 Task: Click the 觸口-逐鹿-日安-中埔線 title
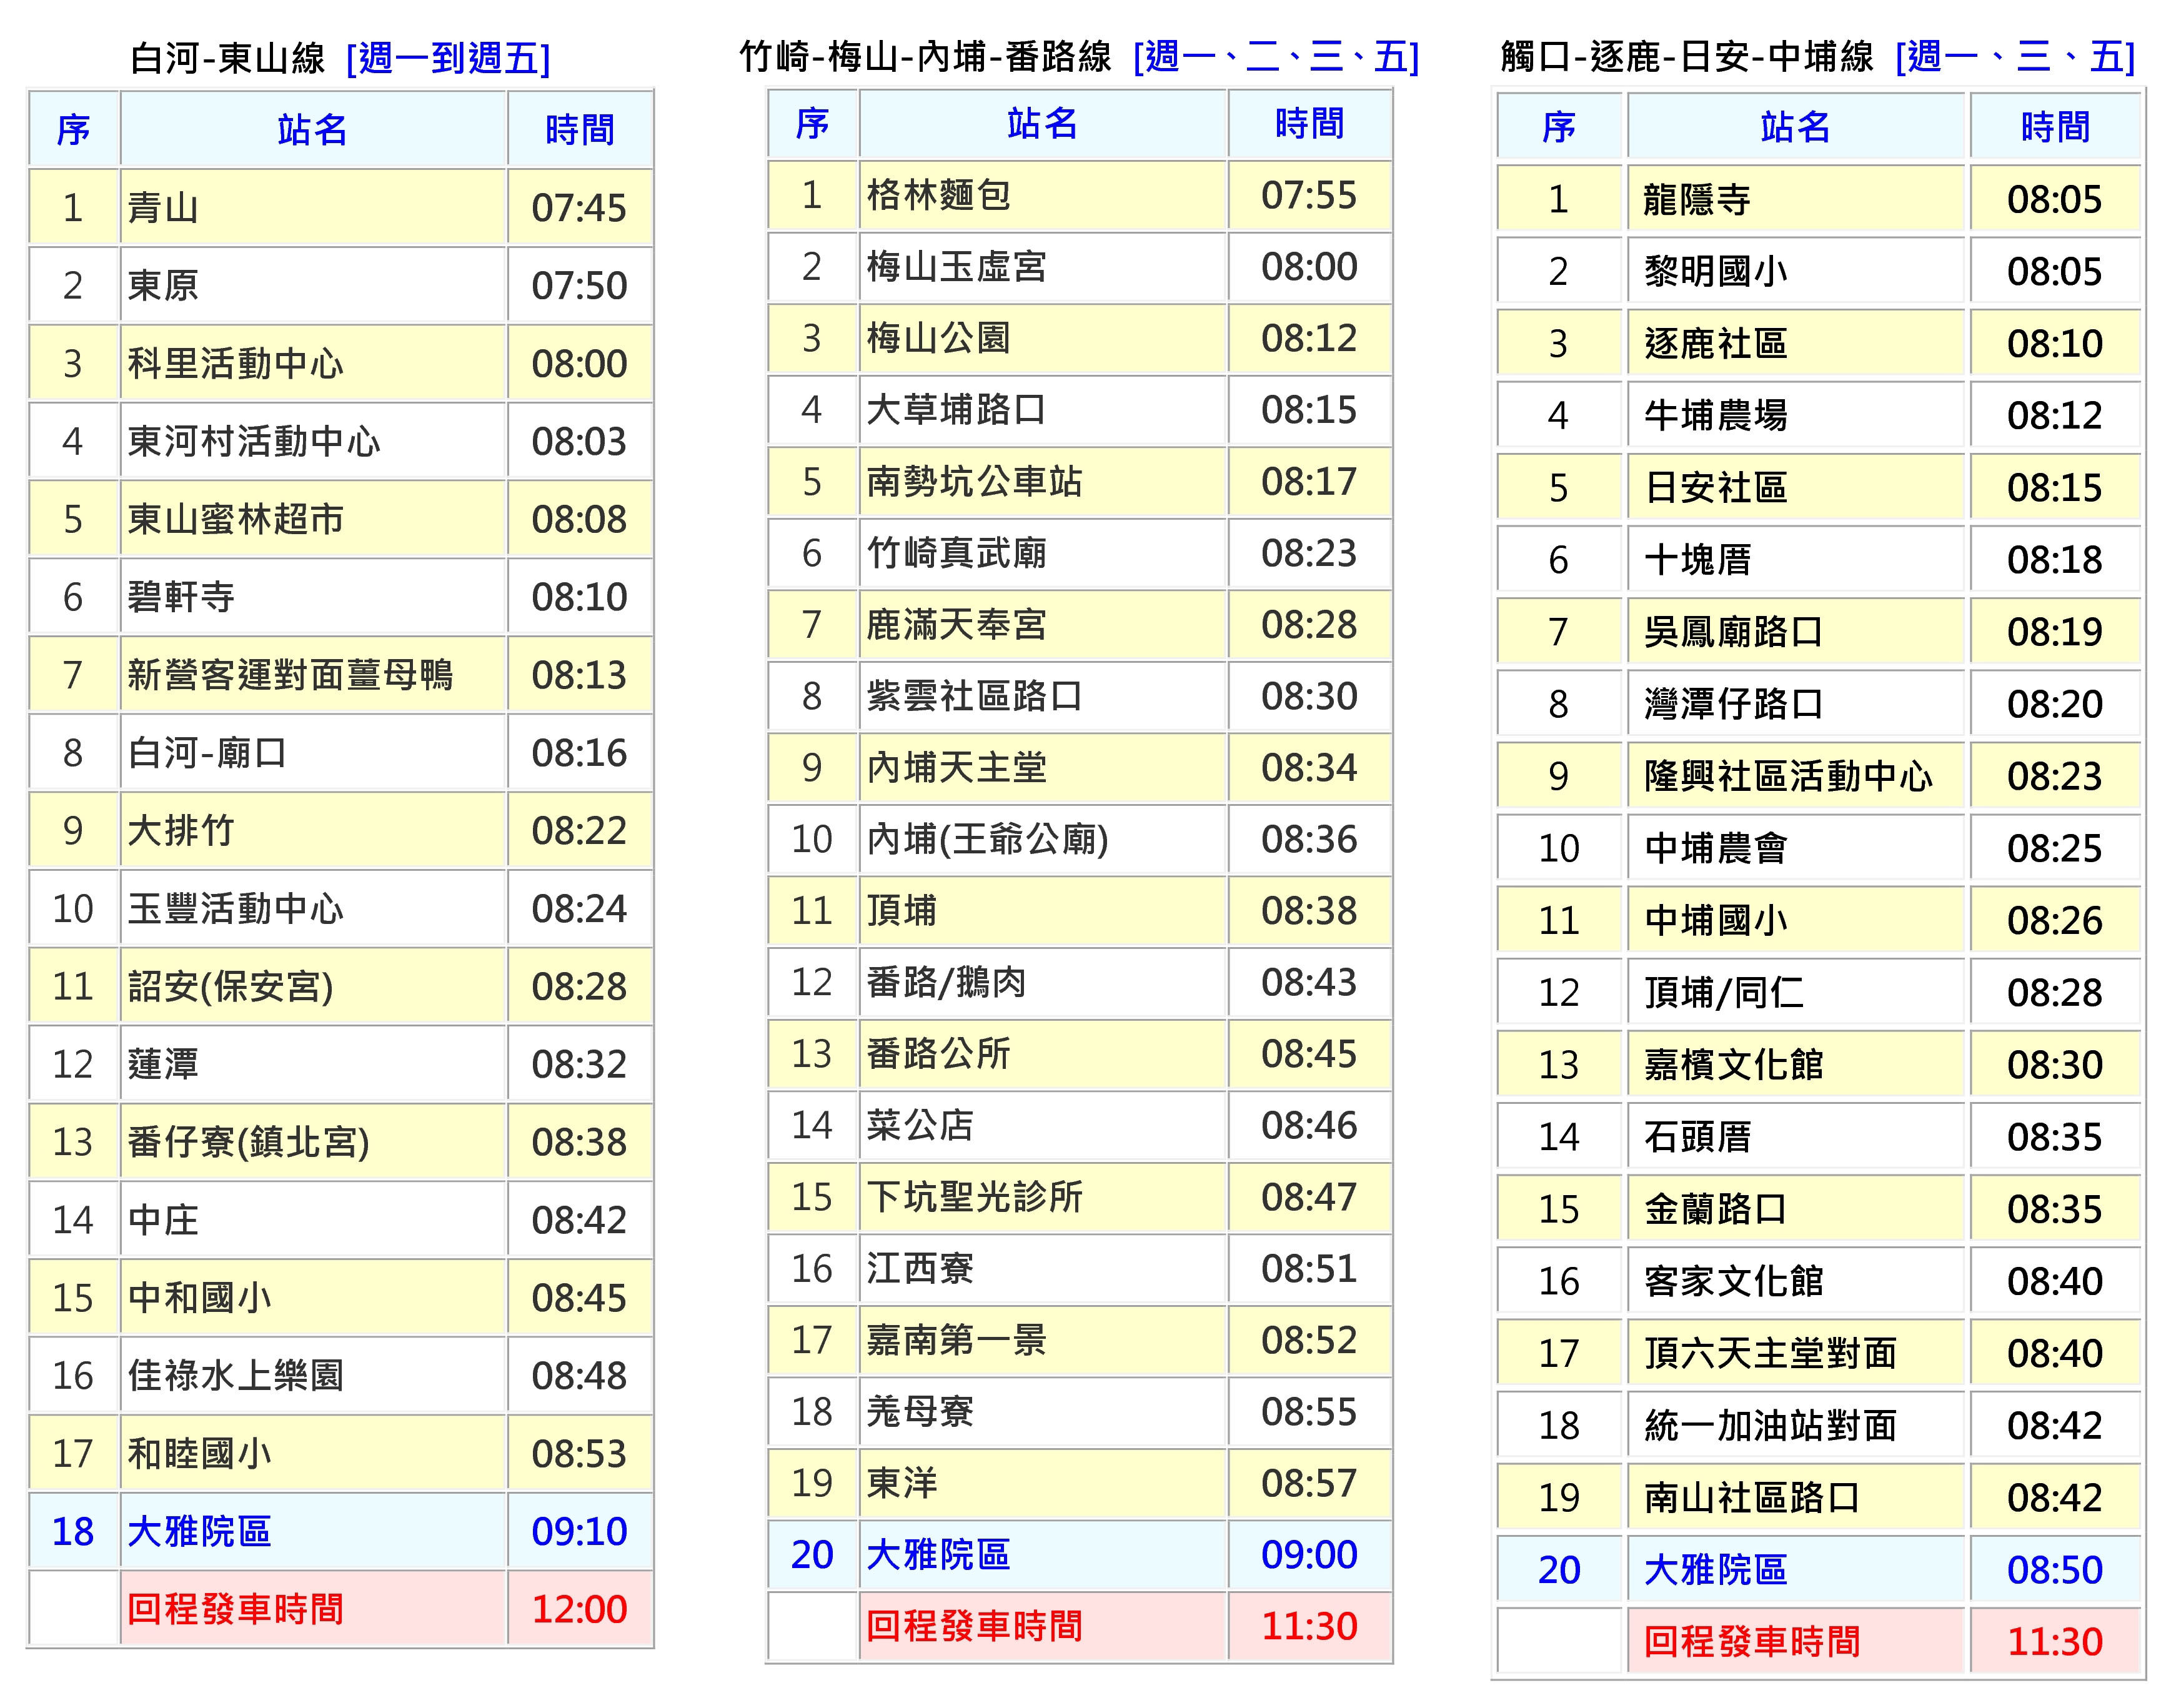(x=1687, y=57)
